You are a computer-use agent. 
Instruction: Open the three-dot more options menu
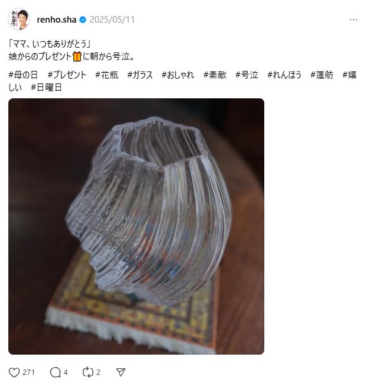pos(354,20)
